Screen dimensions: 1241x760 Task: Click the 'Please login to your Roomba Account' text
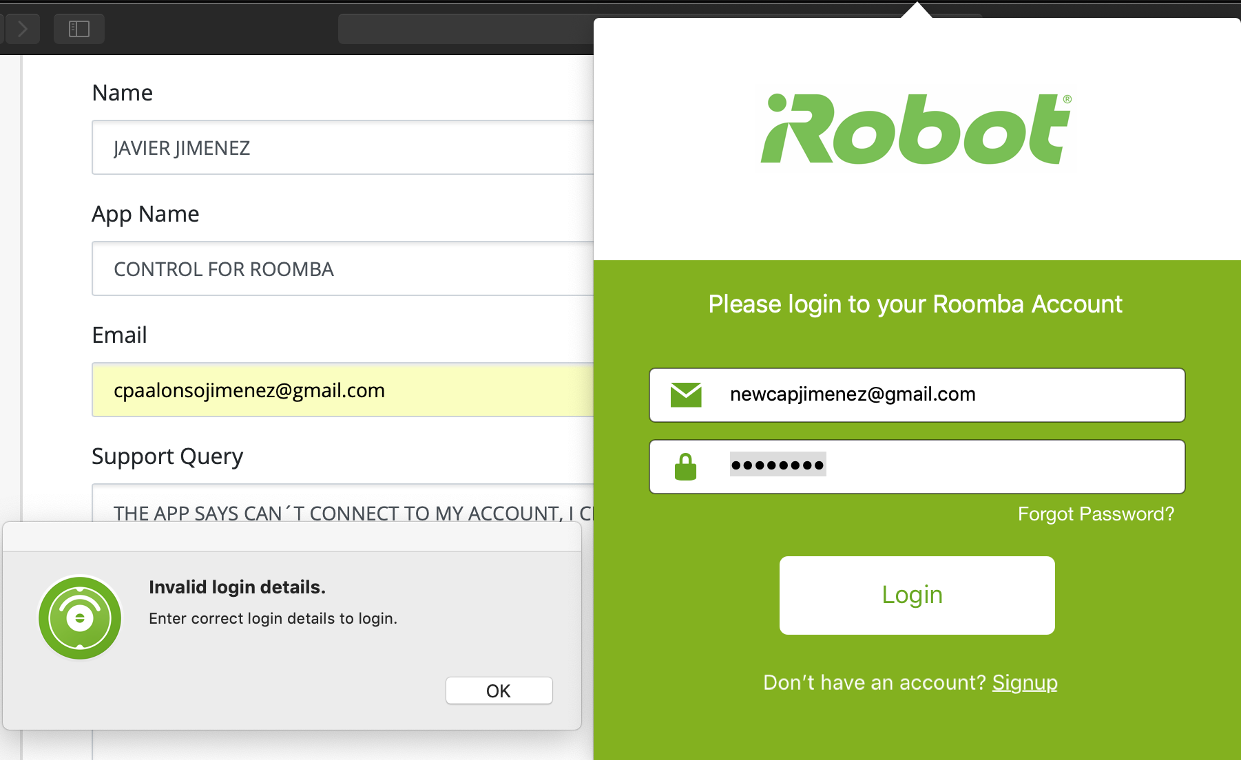click(915, 304)
